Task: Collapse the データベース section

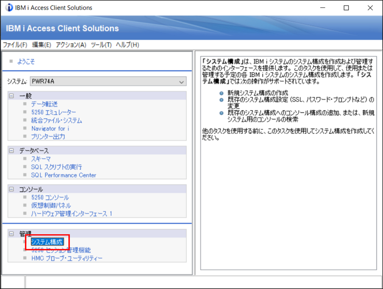Action: 11,151
